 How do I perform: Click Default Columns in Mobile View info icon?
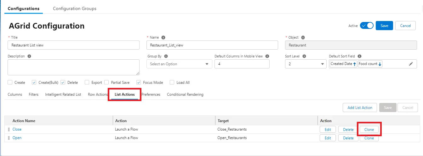point(267,56)
